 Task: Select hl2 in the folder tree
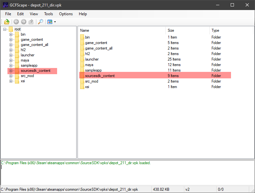pyautogui.click(x=23, y=50)
